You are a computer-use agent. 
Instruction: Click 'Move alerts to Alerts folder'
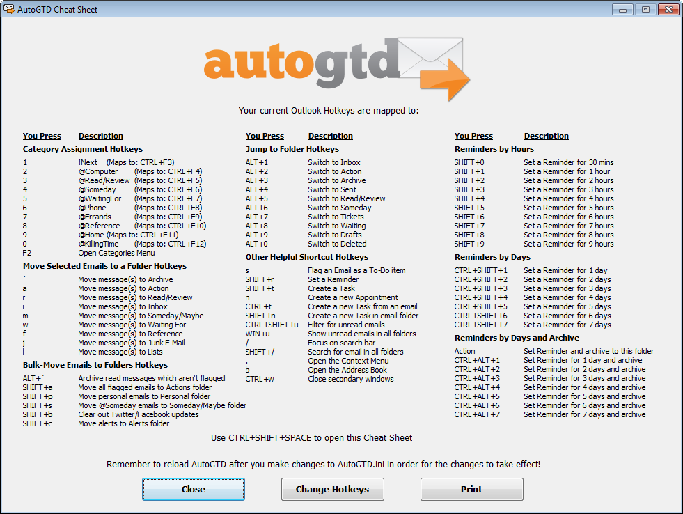point(124,423)
